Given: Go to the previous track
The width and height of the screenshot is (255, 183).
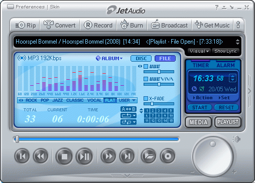Looking at the screenshot, I should (x=22, y=156).
